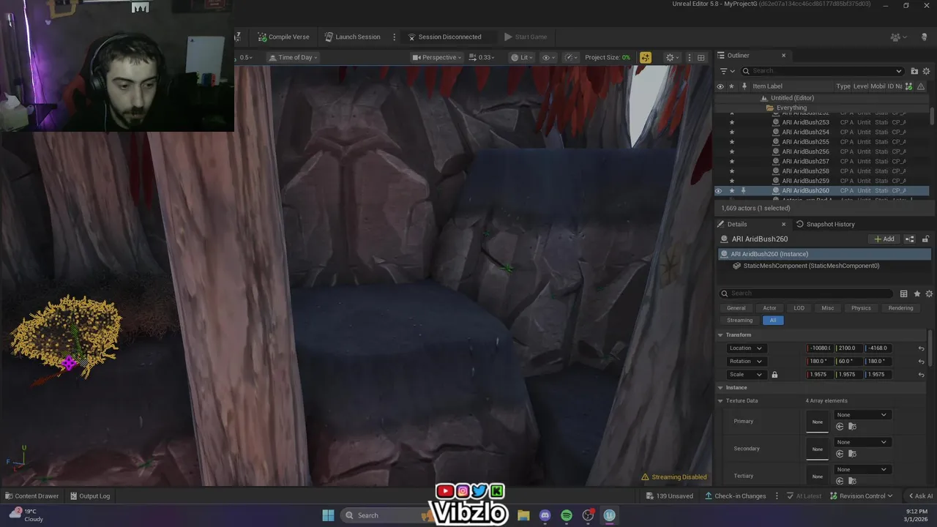Toggle Details favorites star filter
937x527 pixels.
[x=917, y=294]
